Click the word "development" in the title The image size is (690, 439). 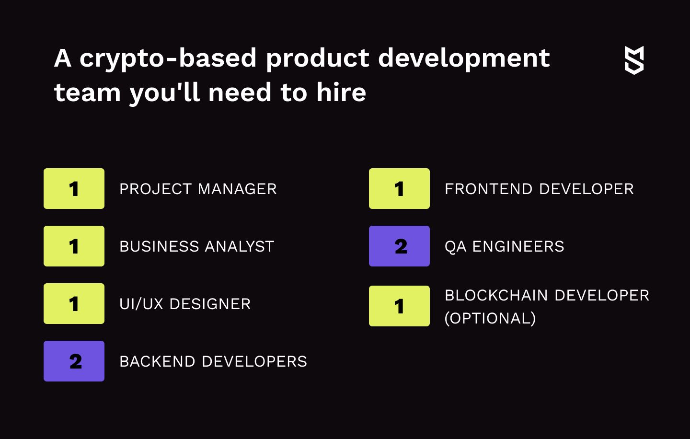pyautogui.click(x=464, y=58)
